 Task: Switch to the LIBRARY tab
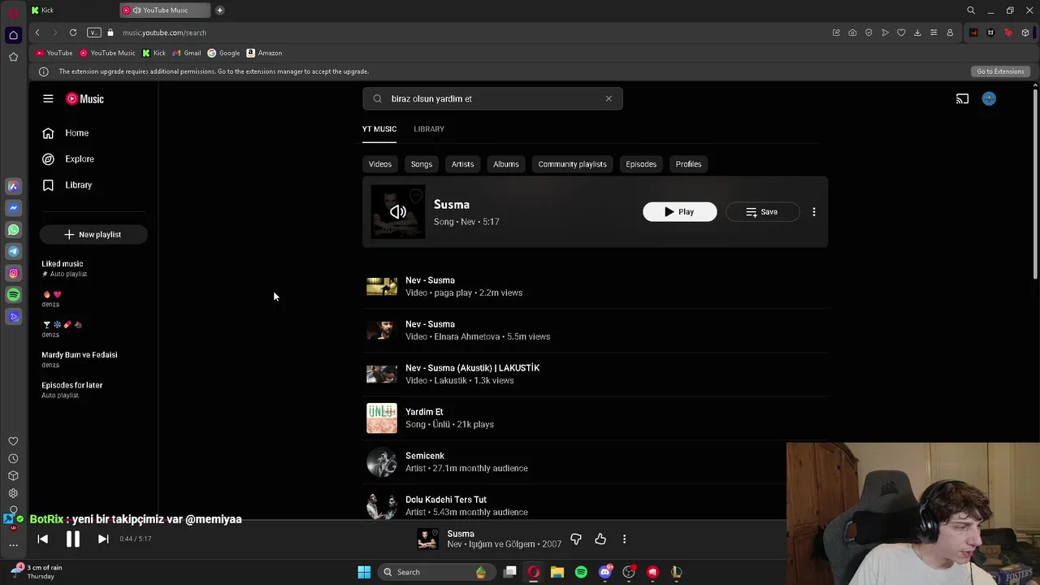pyautogui.click(x=429, y=128)
